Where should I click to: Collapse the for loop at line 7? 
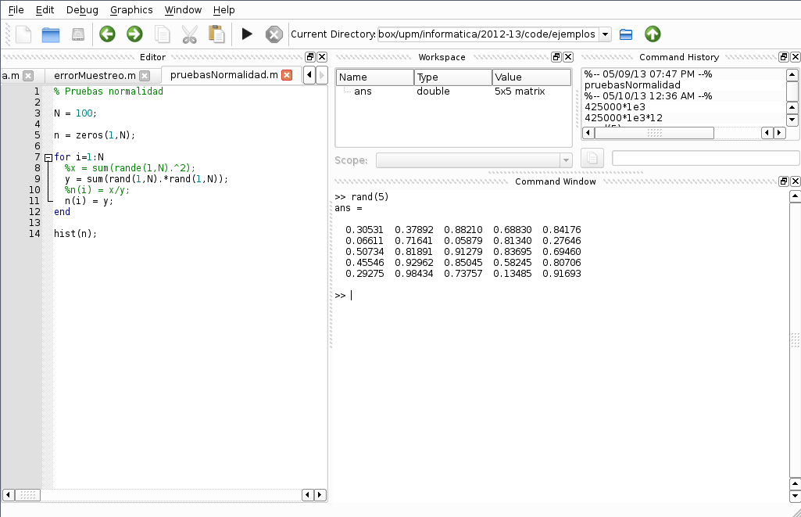coord(48,157)
